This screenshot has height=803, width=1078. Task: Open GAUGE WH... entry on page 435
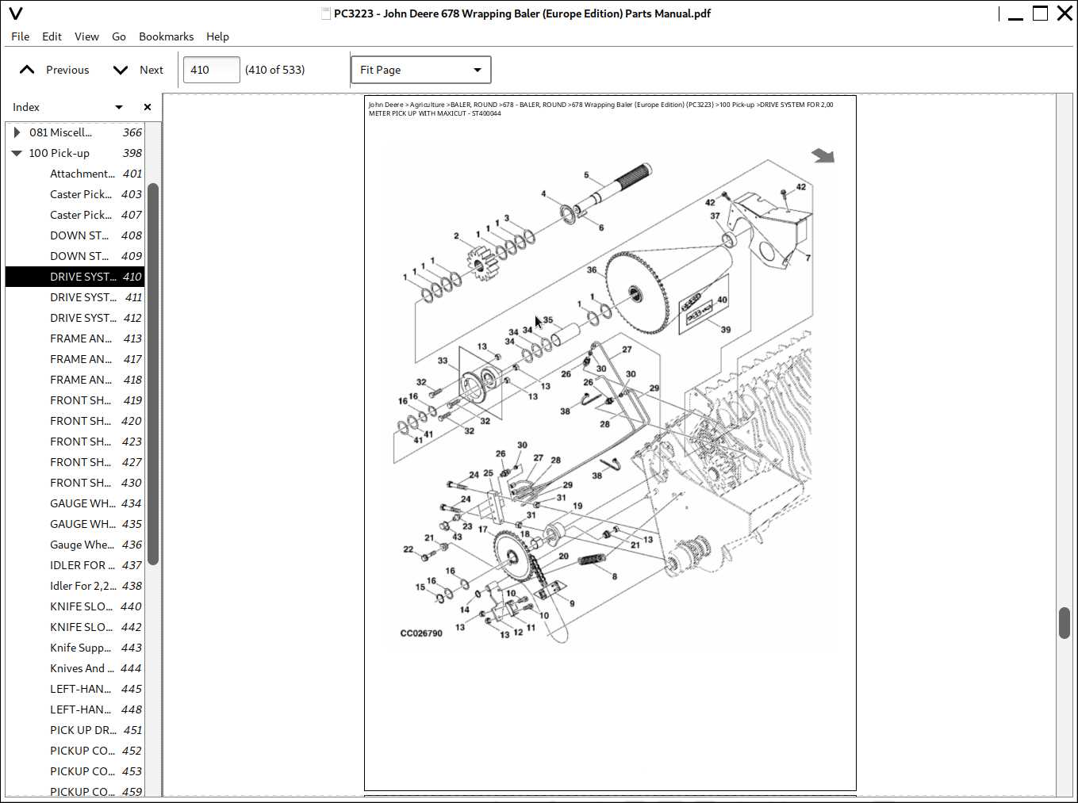pos(75,524)
